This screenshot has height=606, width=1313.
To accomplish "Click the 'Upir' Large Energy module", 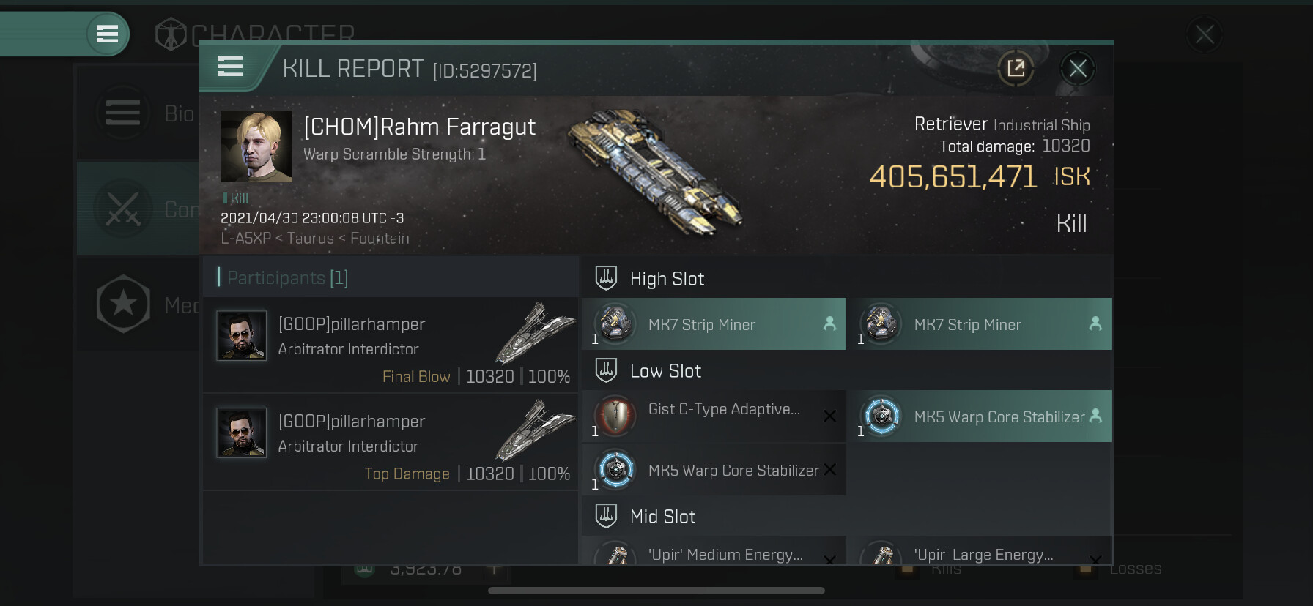I will coord(980,552).
